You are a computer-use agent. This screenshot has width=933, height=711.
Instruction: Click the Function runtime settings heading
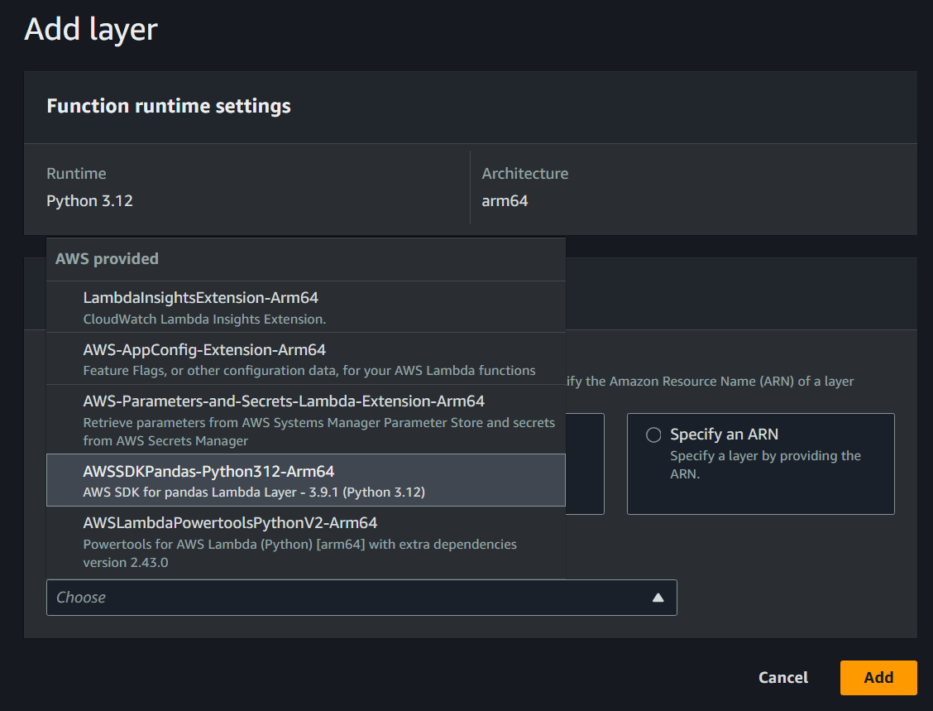[x=169, y=106]
